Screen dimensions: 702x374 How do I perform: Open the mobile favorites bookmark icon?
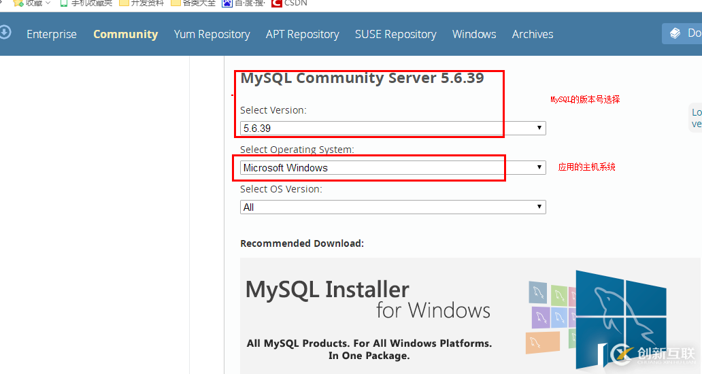(63, 3)
